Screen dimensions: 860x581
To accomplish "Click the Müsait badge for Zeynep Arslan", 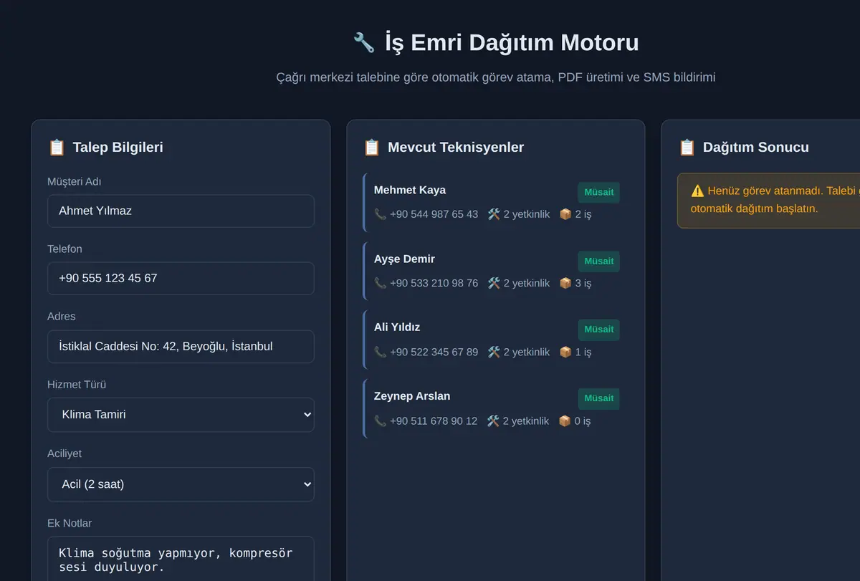I will [598, 398].
